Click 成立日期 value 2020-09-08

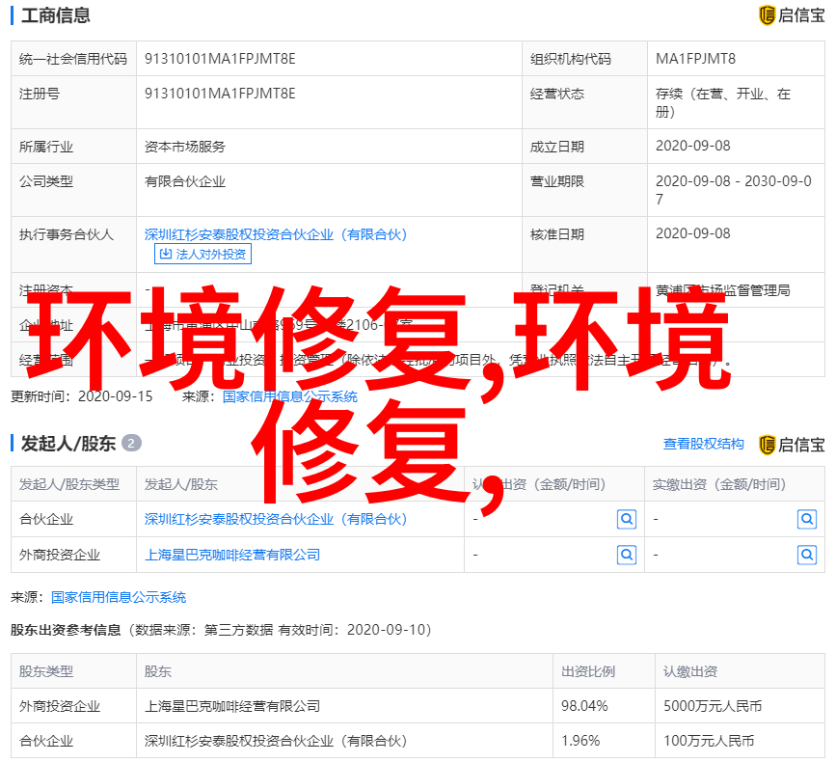click(x=692, y=146)
